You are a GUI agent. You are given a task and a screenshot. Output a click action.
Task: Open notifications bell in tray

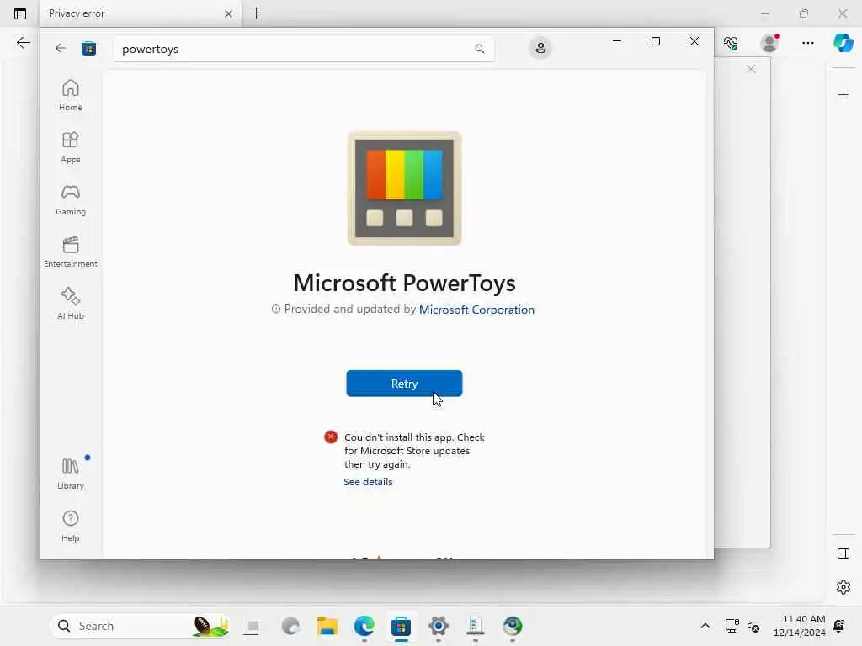pos(839,626)
